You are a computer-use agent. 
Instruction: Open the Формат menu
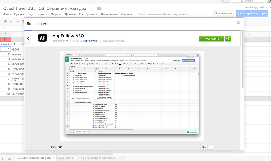[56, 14]
